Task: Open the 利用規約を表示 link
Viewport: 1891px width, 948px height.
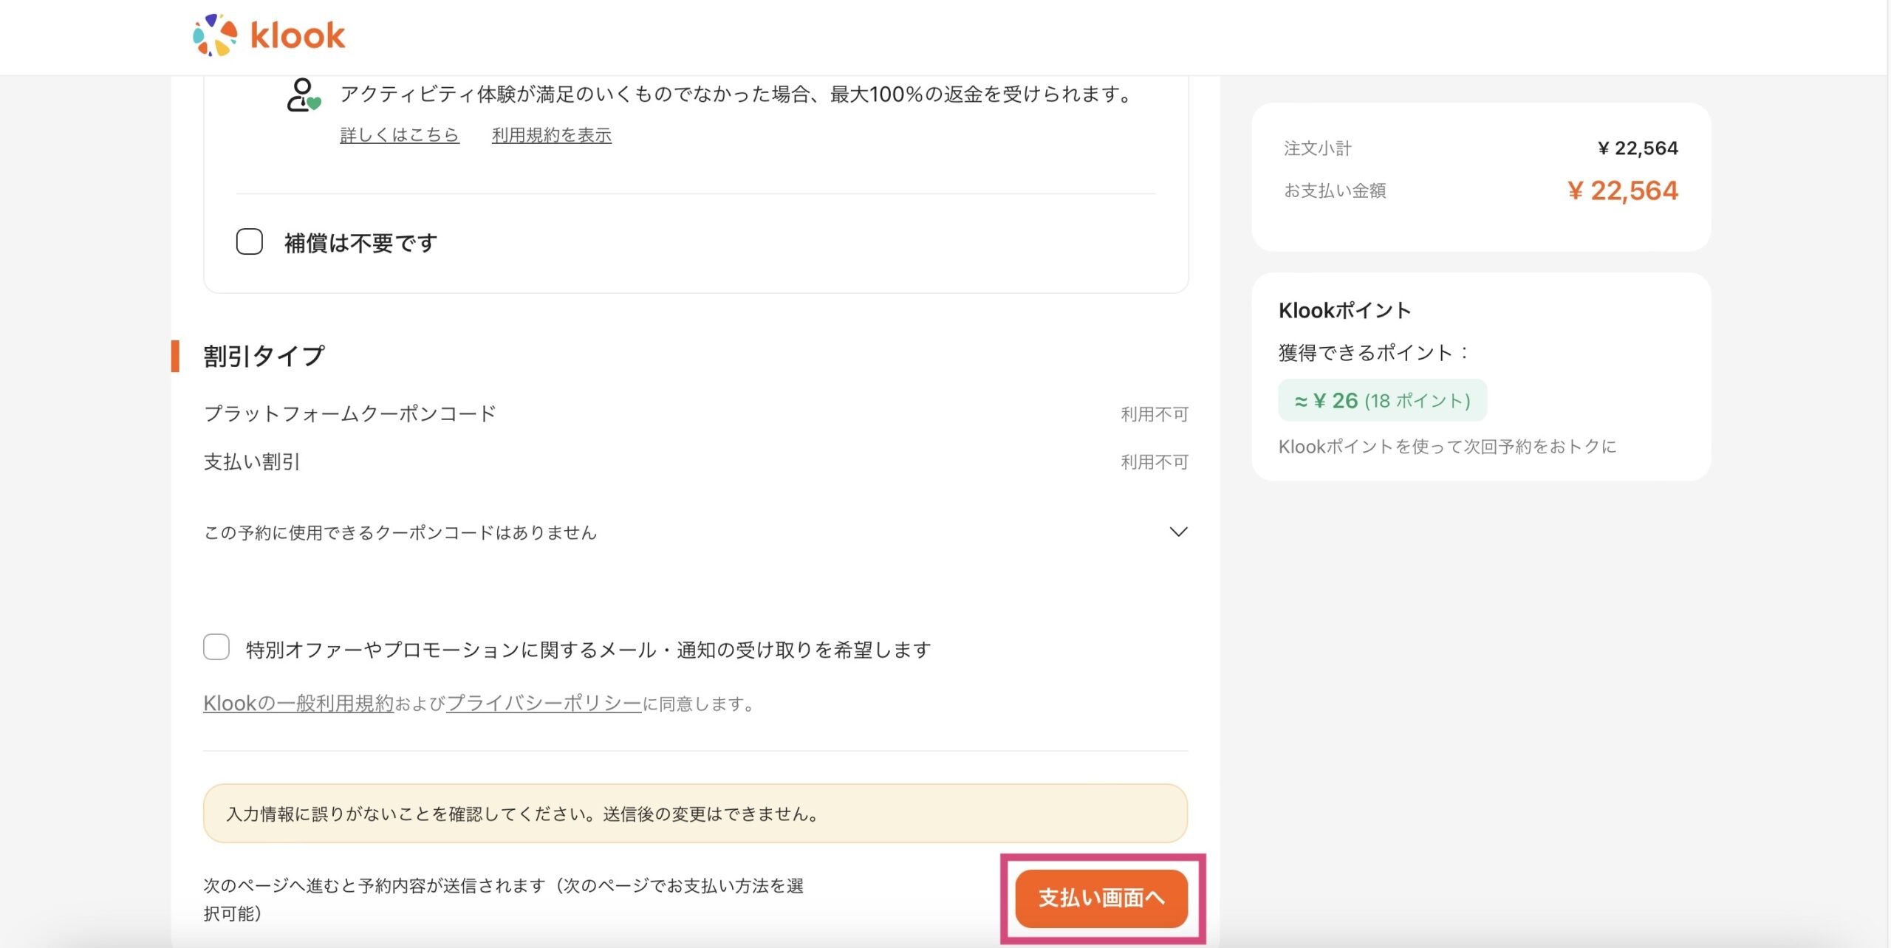Action: [x=552, y=135]
